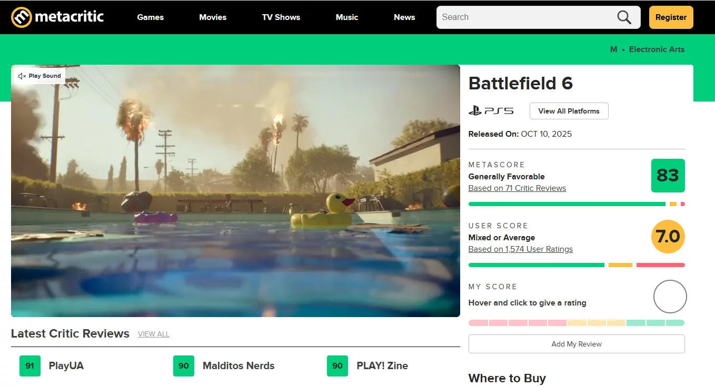This screenshot has width=715, height=387.
Task: Click the 90 score badge for PLAY! Zine
Action: tap(337, 366)
